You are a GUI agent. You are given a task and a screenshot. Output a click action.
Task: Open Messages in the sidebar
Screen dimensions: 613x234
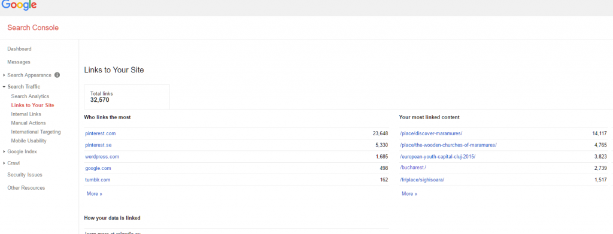click(19, 62)
